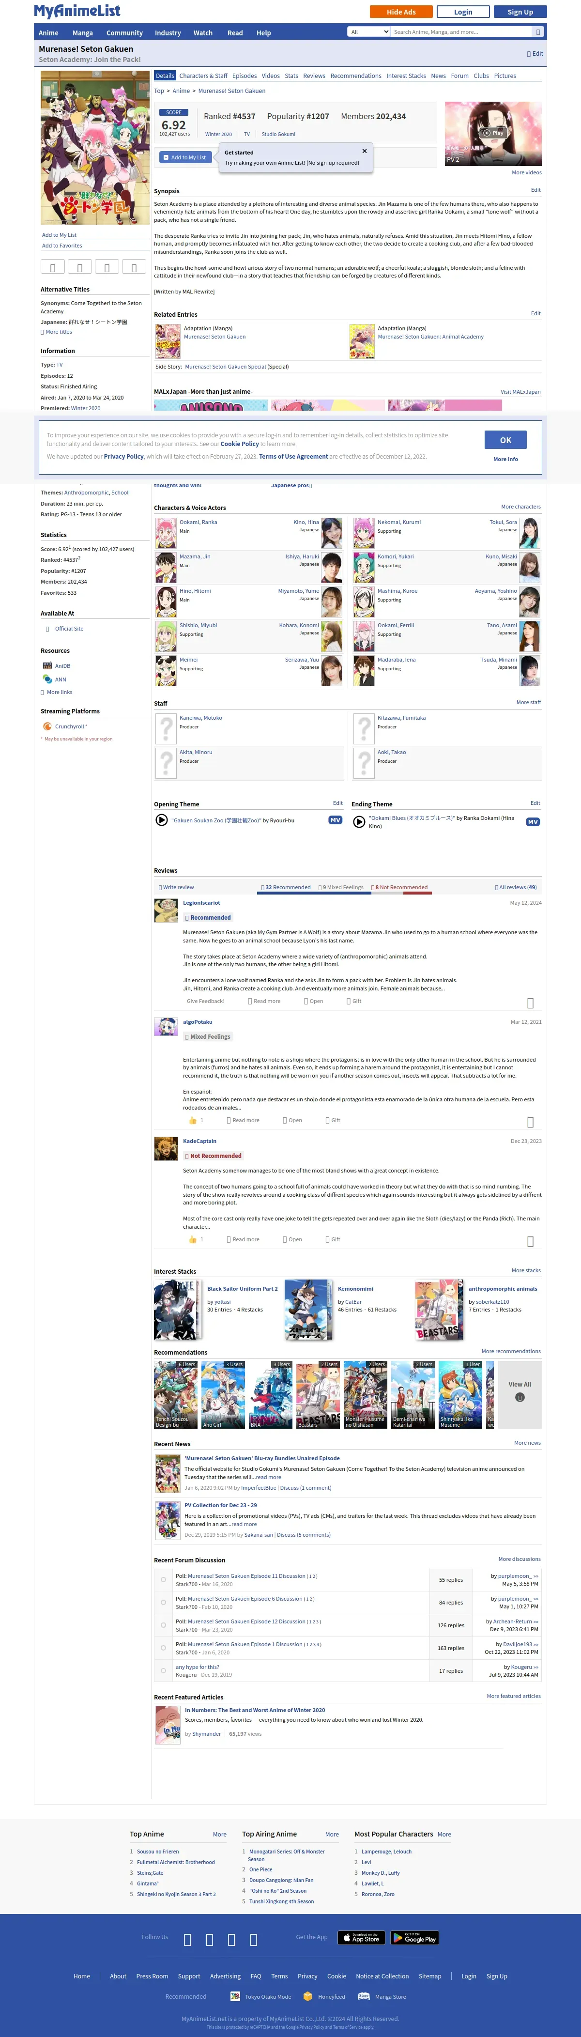Play the Gakuen Soukan Zoo opening theme
The image size is (581, 2037).
[x=161, y=820]
